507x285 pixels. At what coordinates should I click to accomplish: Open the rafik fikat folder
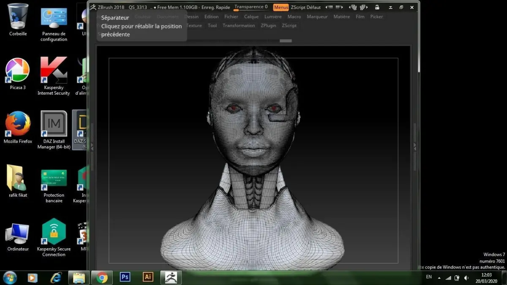(18, 181)
